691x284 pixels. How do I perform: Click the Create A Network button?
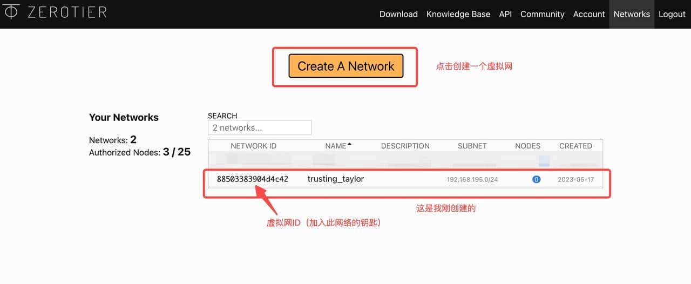point(346,66)
